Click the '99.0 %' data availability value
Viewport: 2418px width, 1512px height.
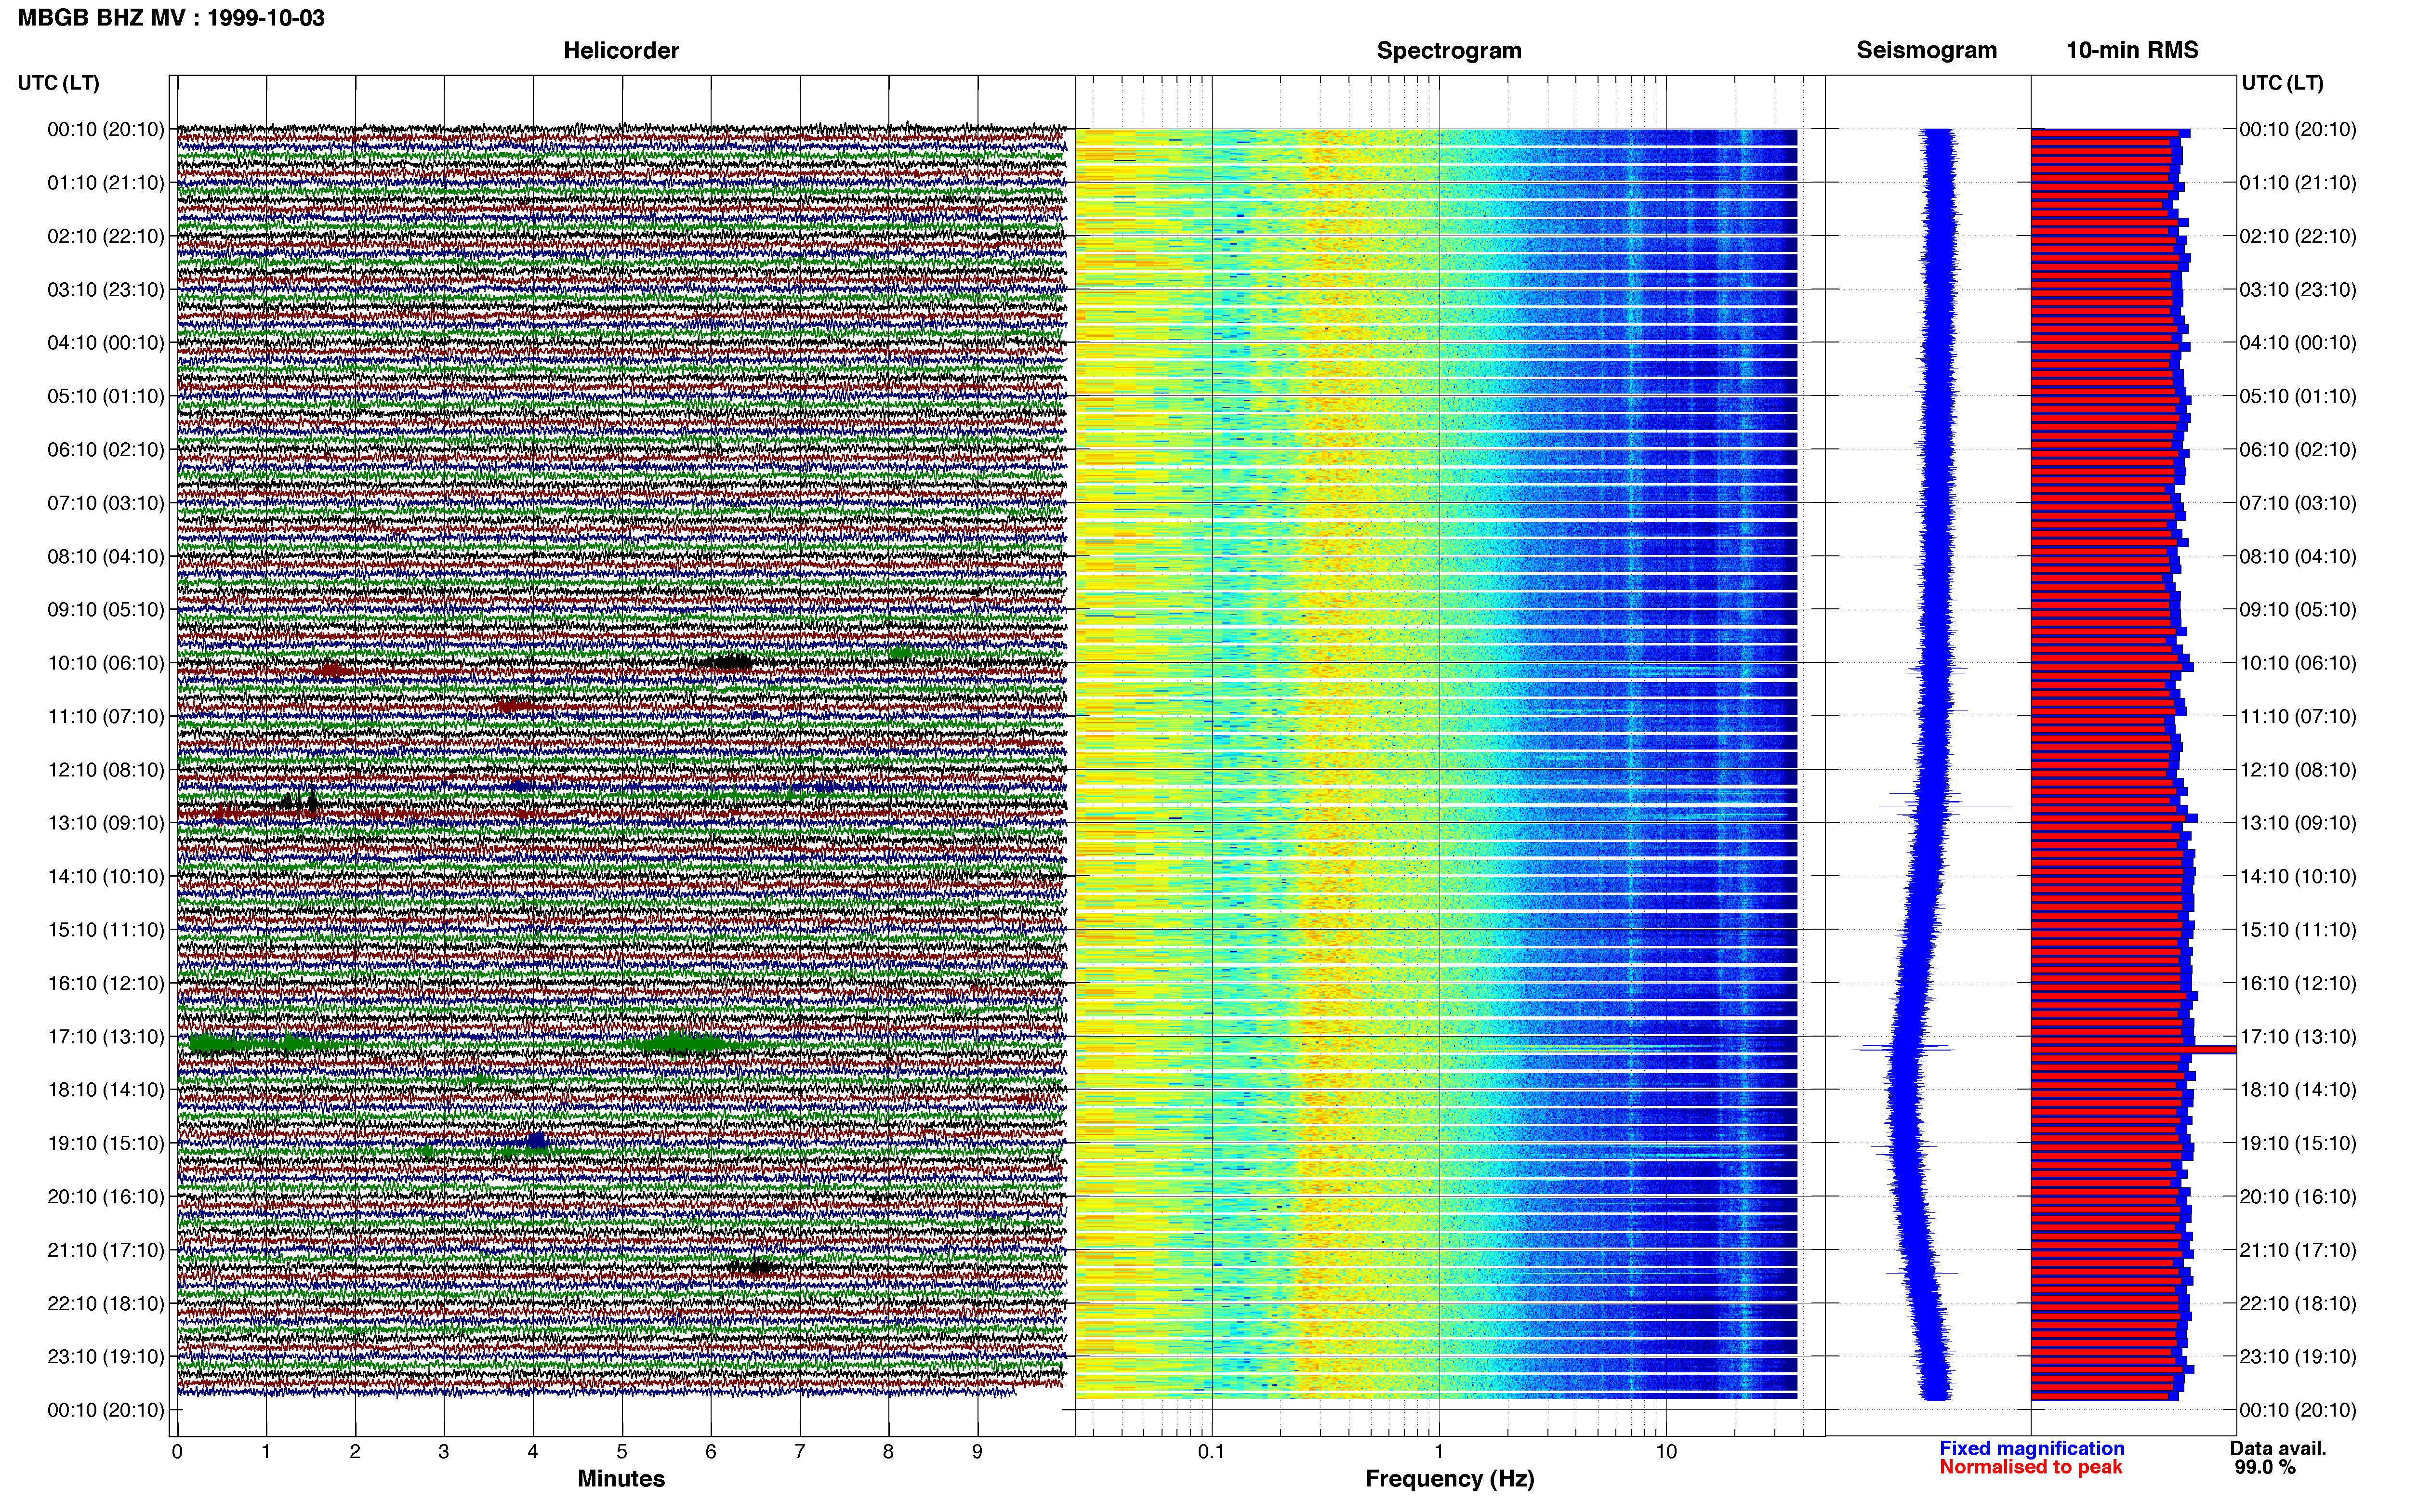click(x=2265, y=1467)
